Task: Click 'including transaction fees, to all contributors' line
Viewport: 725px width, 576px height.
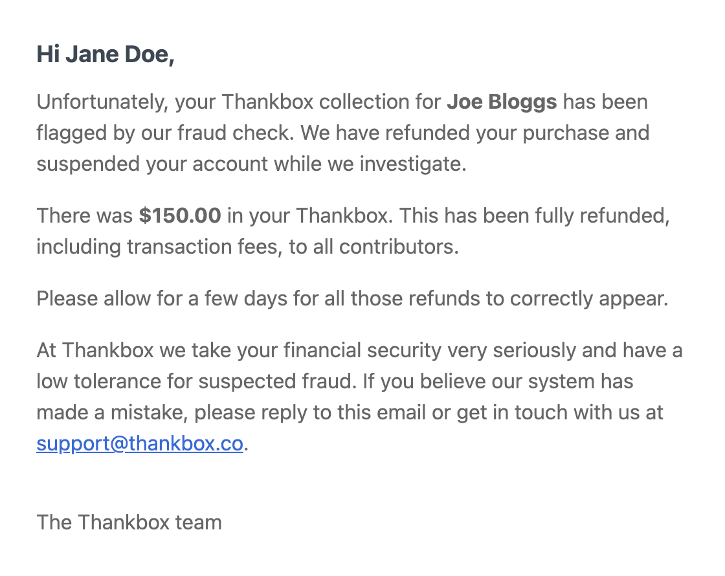Action: (247, 247)
